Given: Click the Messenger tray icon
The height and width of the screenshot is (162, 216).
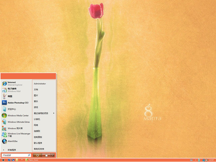Looking at the screenshot, I should pyautogui.click(x=199, y=160).
